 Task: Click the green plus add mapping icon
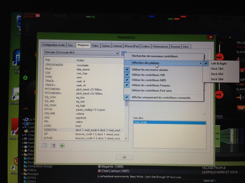coord(62,146)
